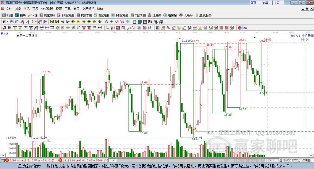314x169 pixels.
Task: Open the 窗口 menu
Action: [76, 9]
